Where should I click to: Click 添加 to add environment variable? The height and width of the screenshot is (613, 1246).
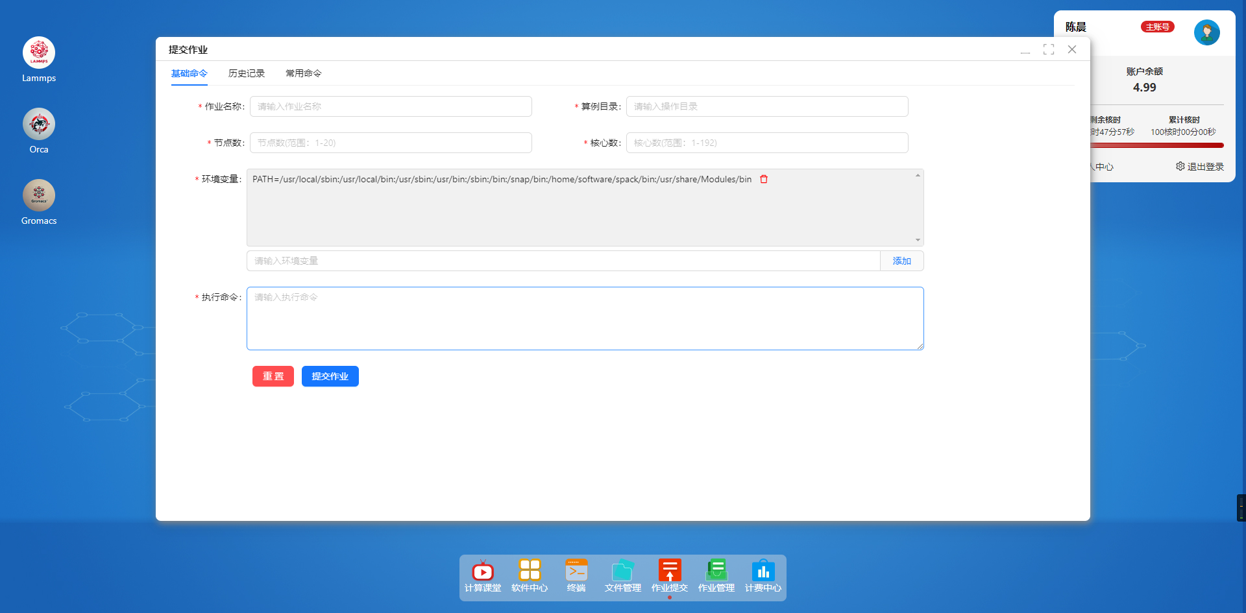(901, 261)
